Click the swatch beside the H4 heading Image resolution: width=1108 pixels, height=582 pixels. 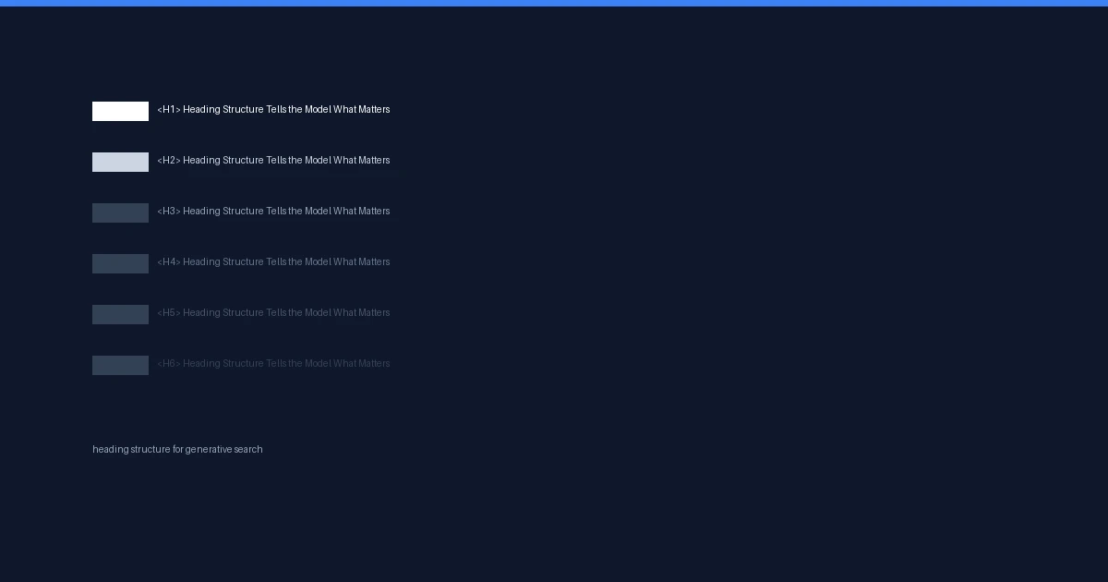[120, 263]
